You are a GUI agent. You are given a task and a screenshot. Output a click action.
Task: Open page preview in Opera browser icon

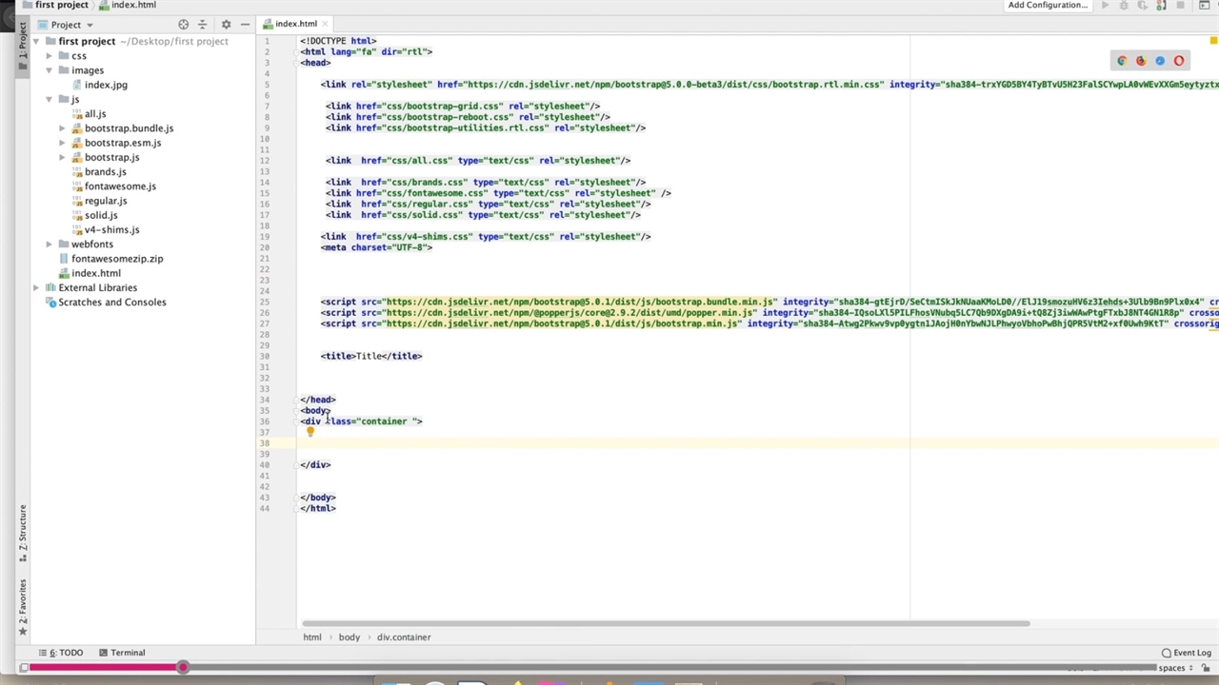(x=1179, y=61)
